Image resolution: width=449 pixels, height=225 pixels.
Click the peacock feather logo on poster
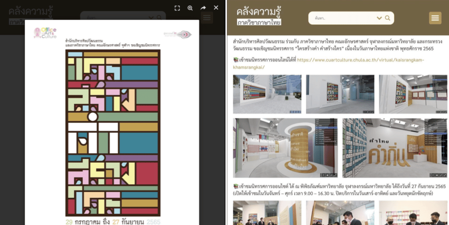178,34
